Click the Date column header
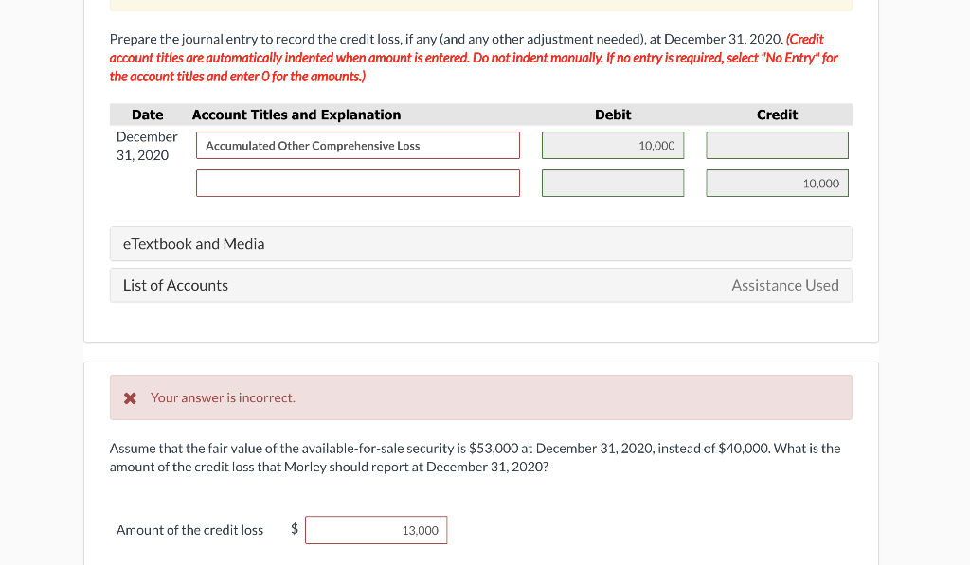The image size is (970, 565). pyautogui.click(x=147, y=115)
